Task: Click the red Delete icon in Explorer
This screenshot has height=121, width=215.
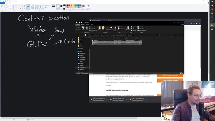Action: tap(107, 28)
